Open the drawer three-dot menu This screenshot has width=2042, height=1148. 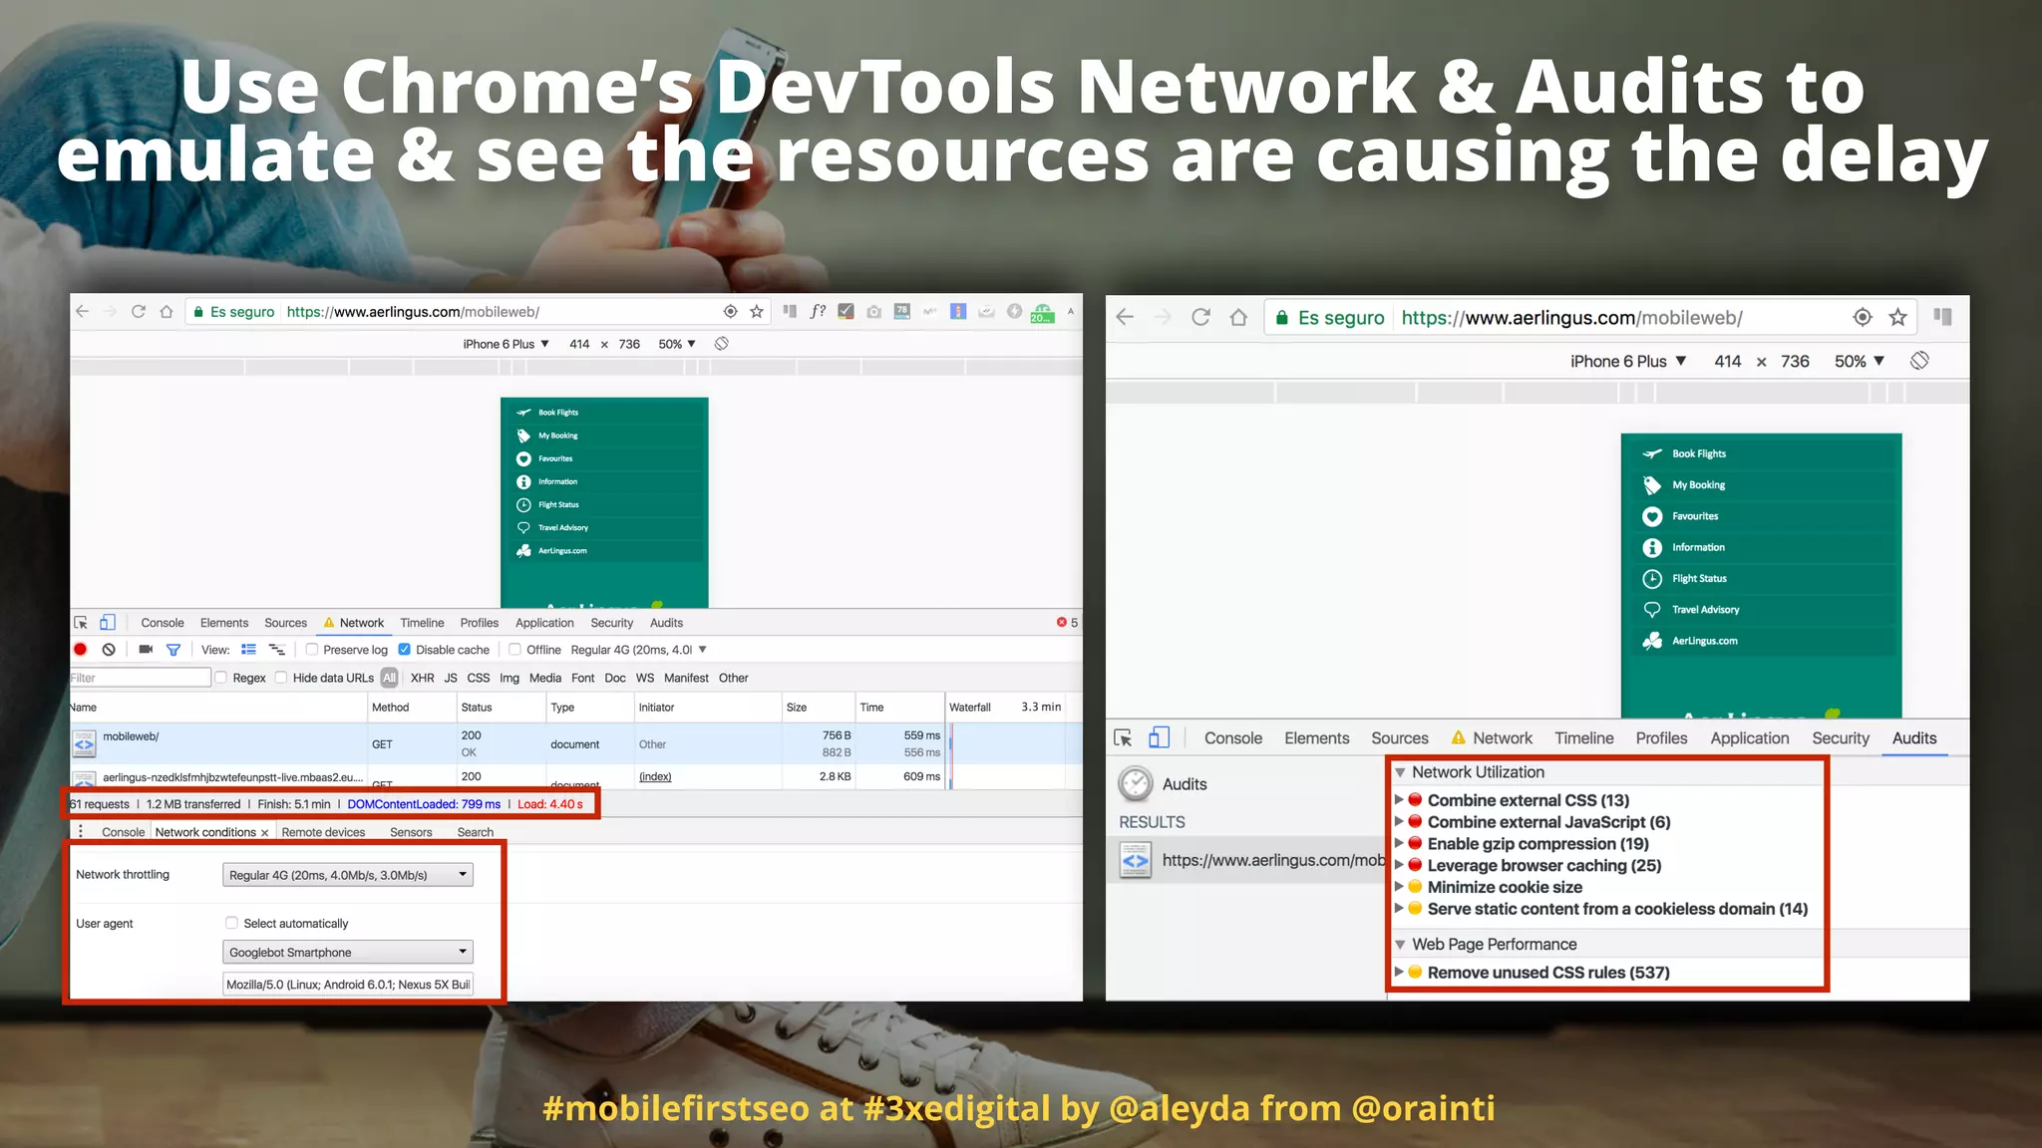click(81, 832)
